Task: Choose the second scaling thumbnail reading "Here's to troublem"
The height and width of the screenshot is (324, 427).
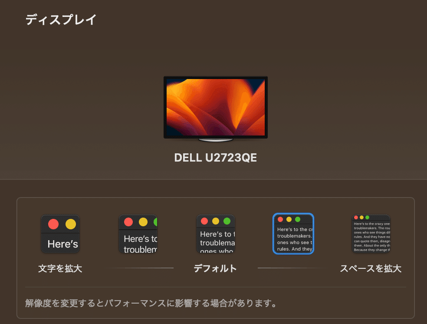Action: coord(138,234)
